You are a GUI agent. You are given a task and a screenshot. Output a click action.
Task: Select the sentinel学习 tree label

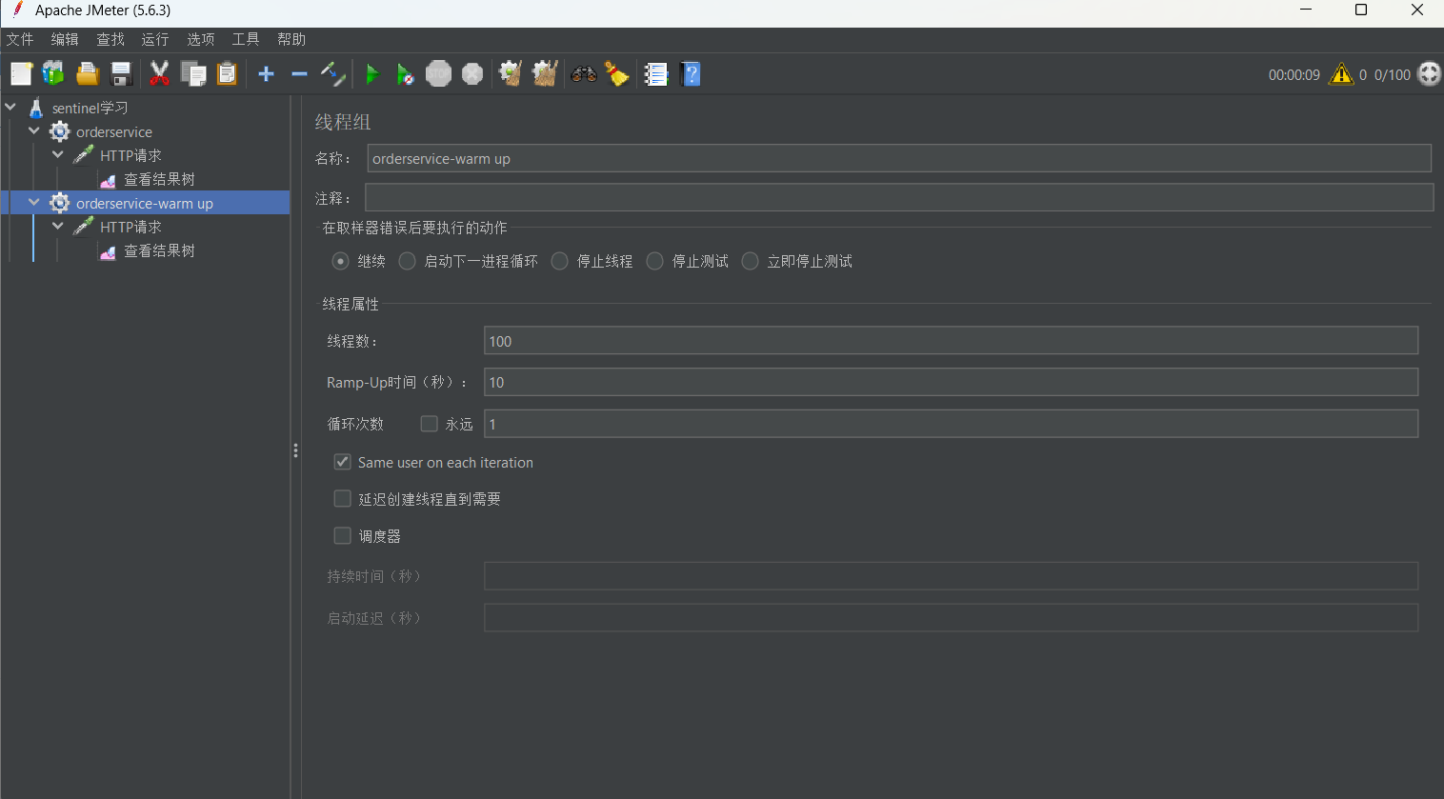90,108
